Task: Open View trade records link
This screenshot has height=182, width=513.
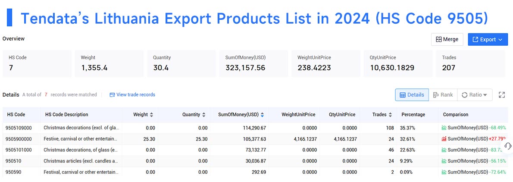Action: pyautogui.click(x=132, y=94)
